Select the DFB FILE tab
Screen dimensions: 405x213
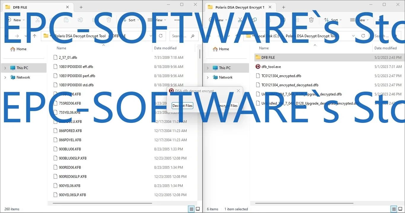[38, 7]
